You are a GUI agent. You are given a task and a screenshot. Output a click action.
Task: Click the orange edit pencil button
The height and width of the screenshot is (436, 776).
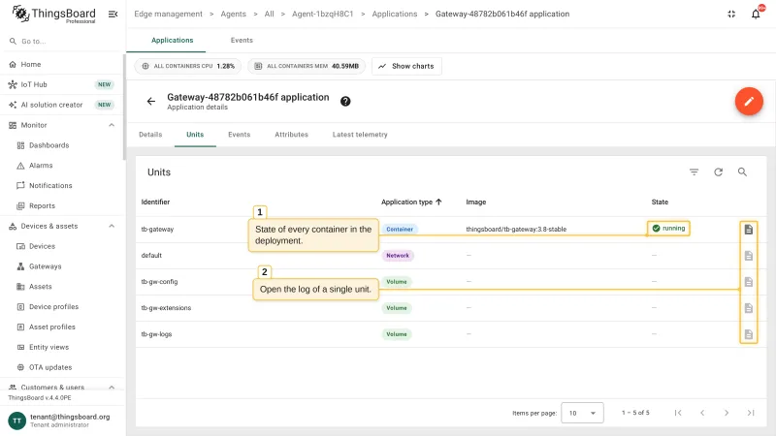(749, 102)
